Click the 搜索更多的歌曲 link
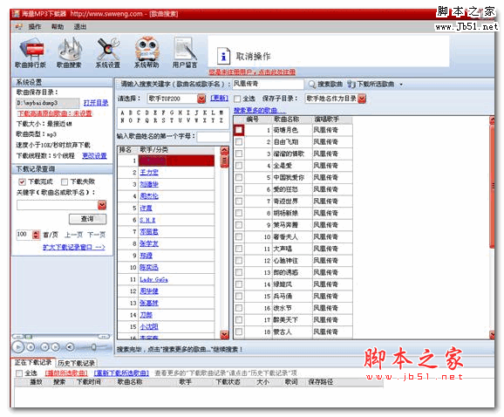The width and height of the screenshot is (504, 417). coord(259,111)
